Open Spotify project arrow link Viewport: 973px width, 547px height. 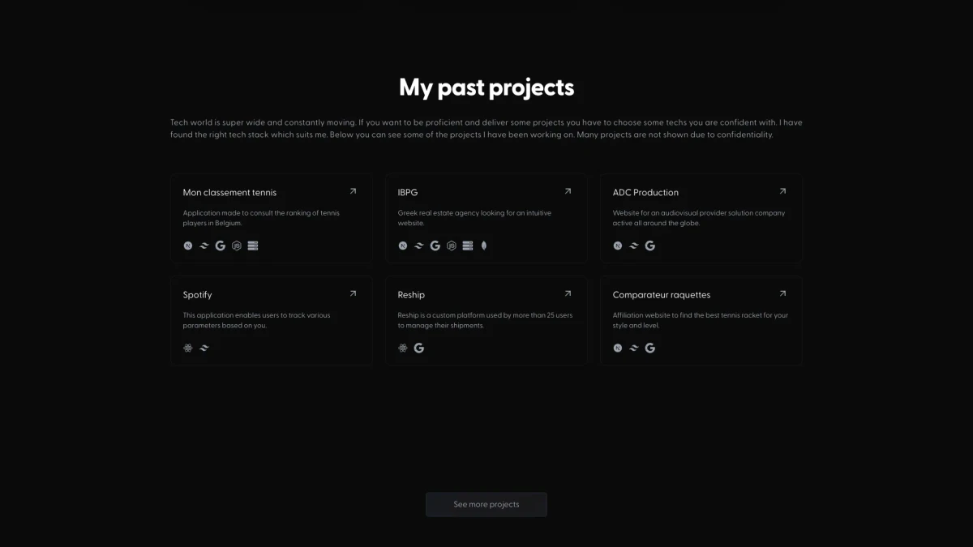(x=353, y=293)
